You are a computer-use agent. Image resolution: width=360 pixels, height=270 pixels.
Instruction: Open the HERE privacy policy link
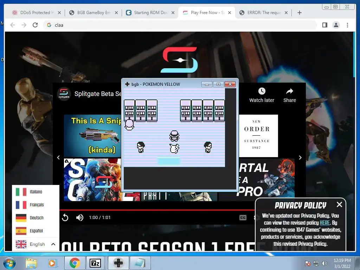click(324, 223)
